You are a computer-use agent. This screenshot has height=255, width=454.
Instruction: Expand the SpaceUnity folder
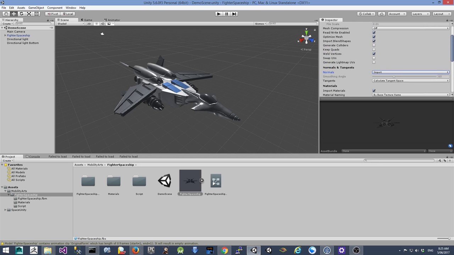[x=5, y=210]
